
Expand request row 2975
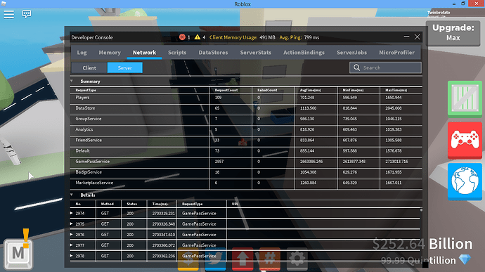(72, 224)
